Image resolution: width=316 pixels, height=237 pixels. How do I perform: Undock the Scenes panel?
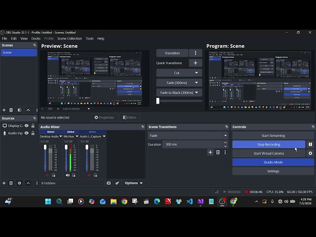35,45
